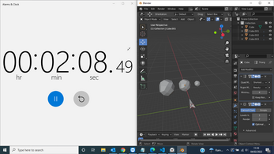Toggle the Keep Normals checkbox
Screen dimensions: 274x154
point(253,97)
